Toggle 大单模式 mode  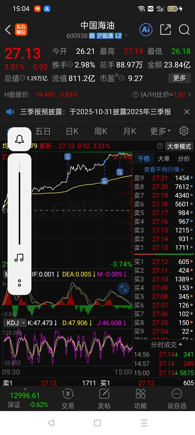point(179,146)
